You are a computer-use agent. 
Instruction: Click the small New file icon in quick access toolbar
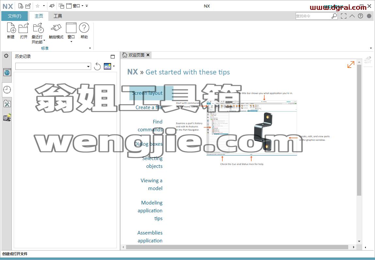[21, 6]
